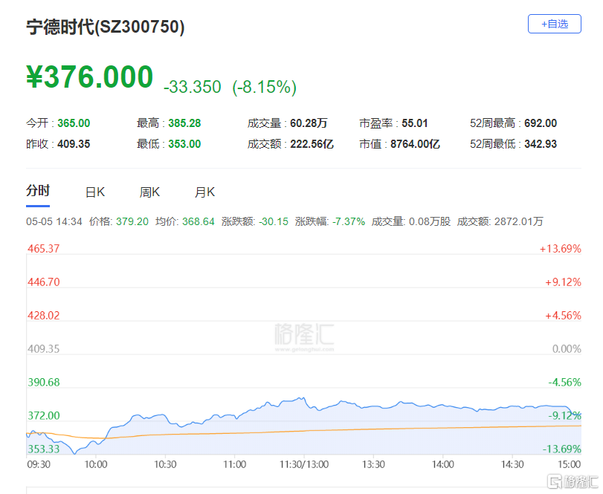Click the price change -33.350
Viewport: 603px width, 494px height.
193,87
